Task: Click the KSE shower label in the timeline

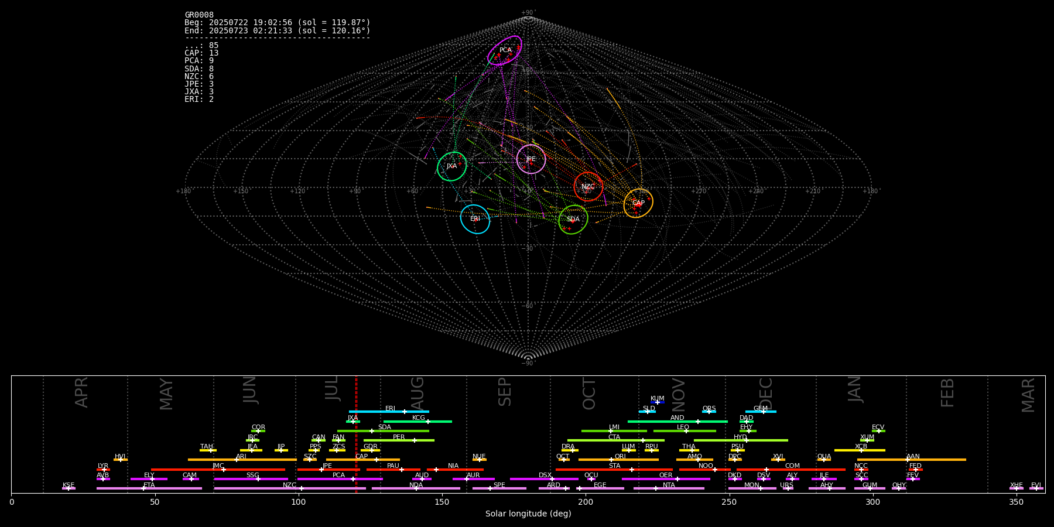Action: 69,485
